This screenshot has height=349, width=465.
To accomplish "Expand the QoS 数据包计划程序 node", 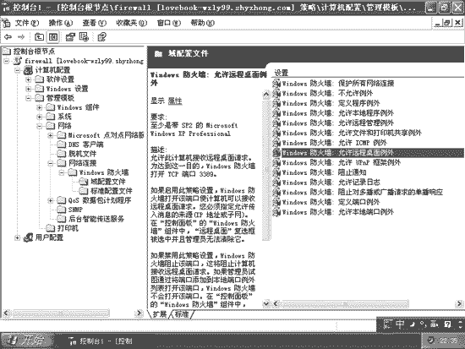I will click(51, 200).
